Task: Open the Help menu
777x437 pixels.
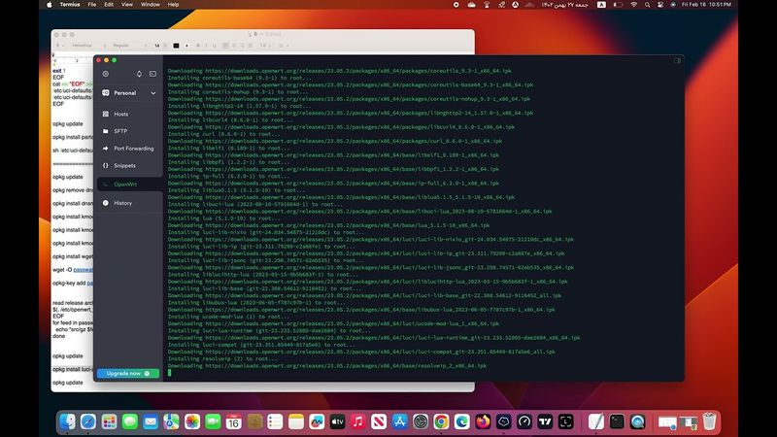Action: (173, 5)
